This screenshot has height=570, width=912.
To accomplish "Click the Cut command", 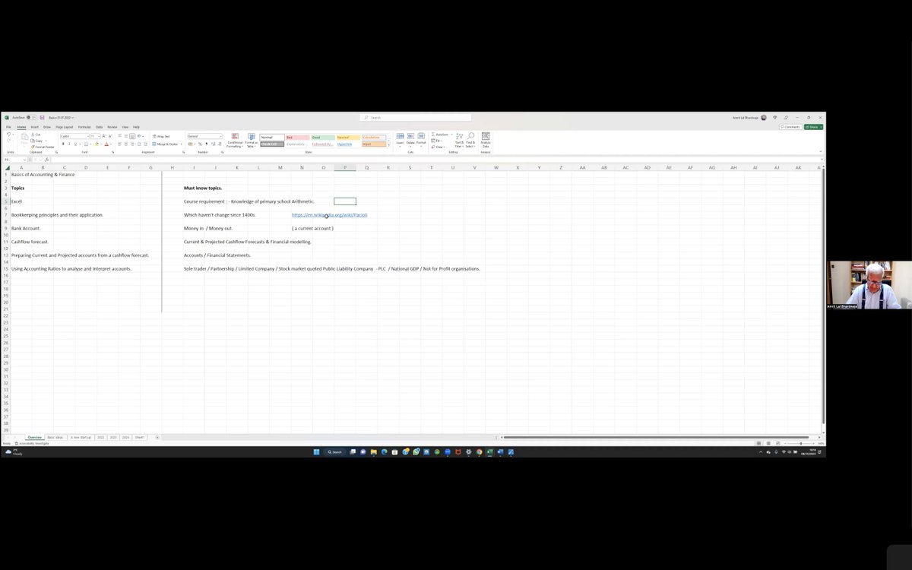I will (36, 135).
